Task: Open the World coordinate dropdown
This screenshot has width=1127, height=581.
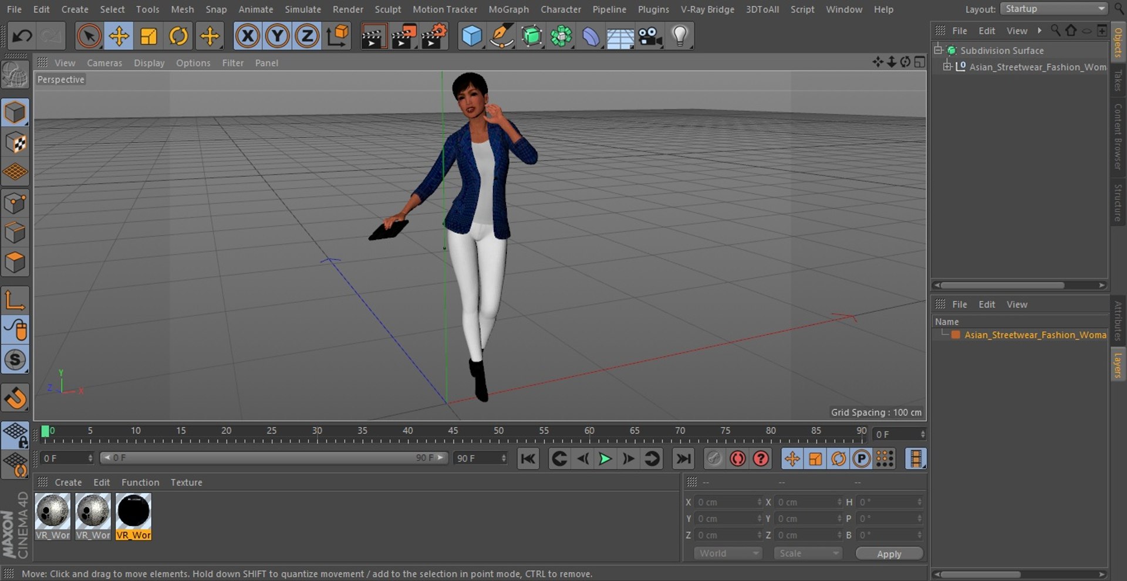Action: (728, 553)
